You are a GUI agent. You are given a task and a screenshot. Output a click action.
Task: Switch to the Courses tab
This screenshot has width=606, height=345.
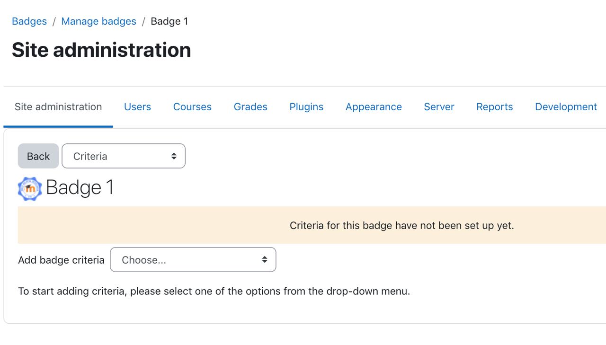coord(192,107)
